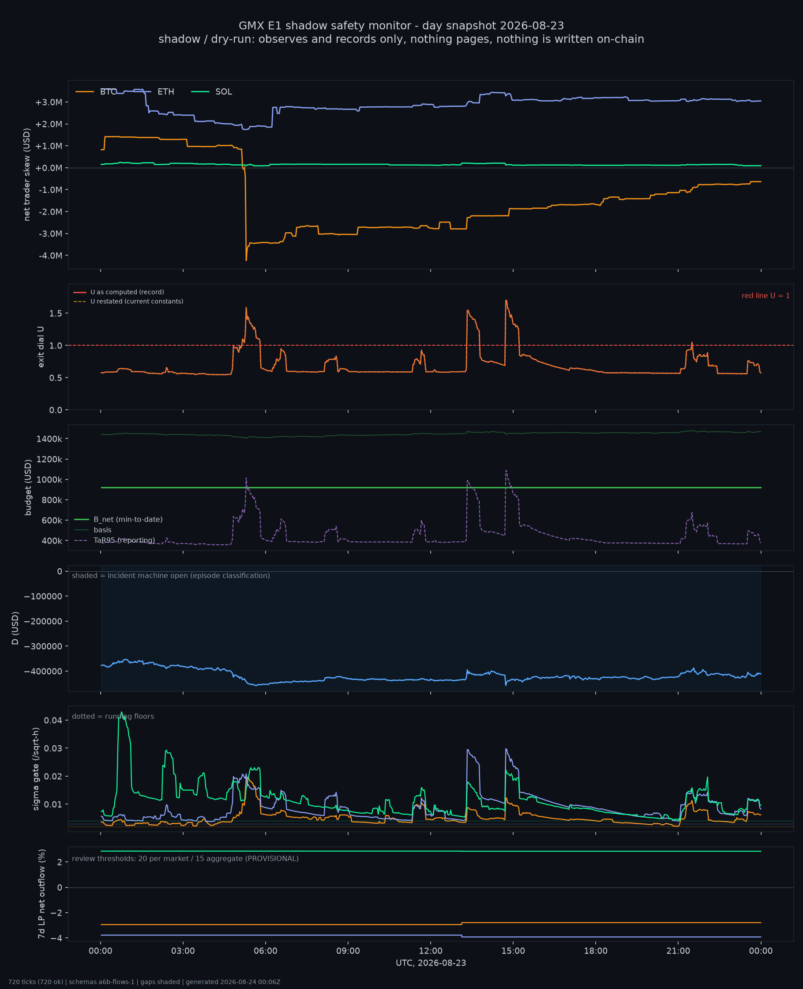Click the '+0.0M' skew tick label
The image size is (803, 989).
click(x=49, y=168)
